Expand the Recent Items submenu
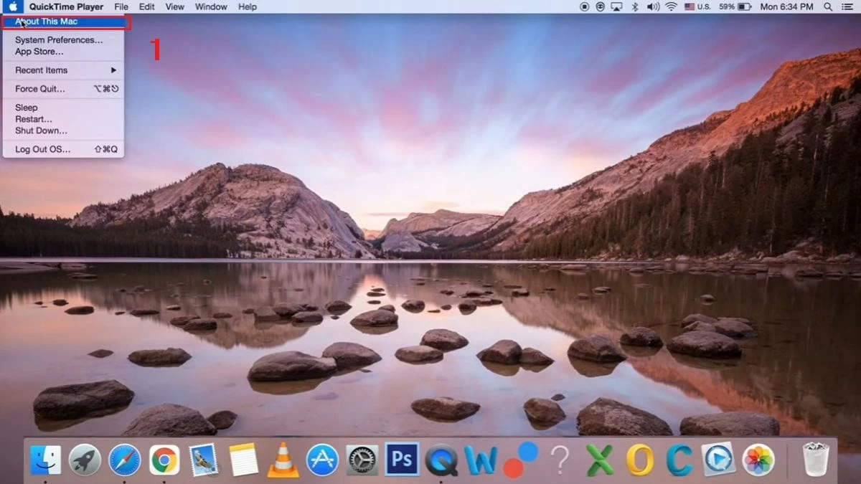Image resolution: width=861 pixels, height=484 pixels. pos(43,70)
